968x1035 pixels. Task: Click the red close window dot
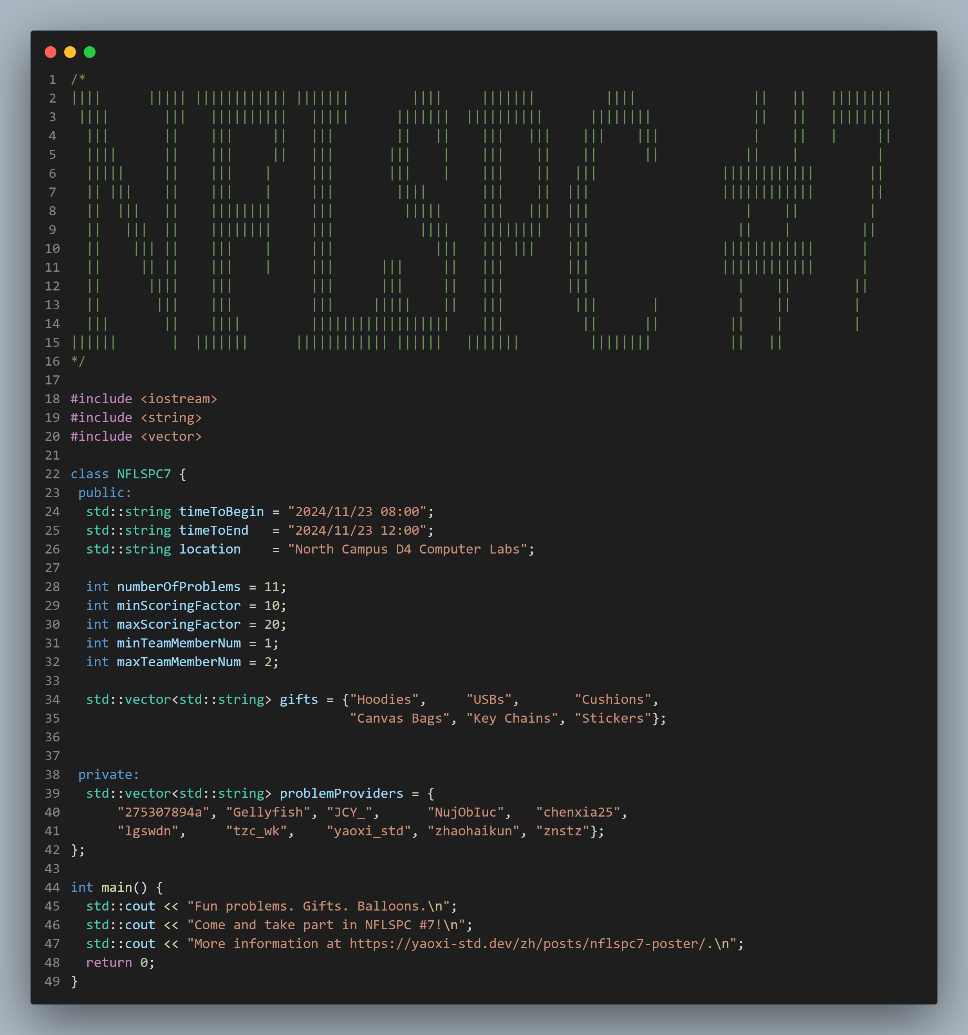[51, 52]
